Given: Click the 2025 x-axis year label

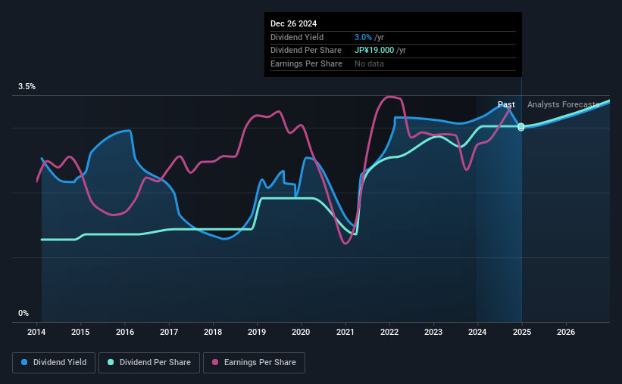Looking at the screenshot, I should click(522, 332).
